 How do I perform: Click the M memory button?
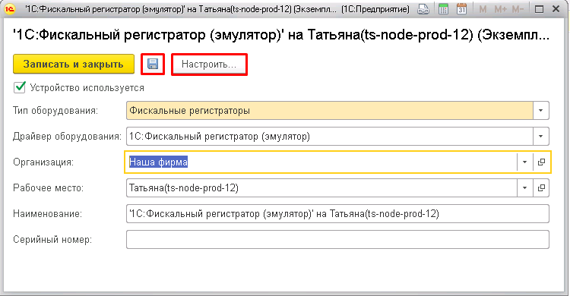(x=483, y=9)
